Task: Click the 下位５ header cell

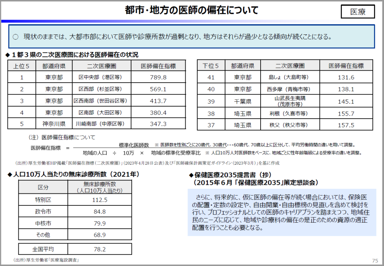Action: pyautogui.click(x=211, y=66)
